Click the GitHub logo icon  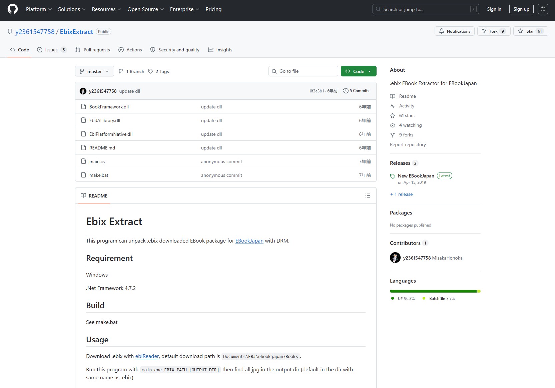click(x=13, y=9)
